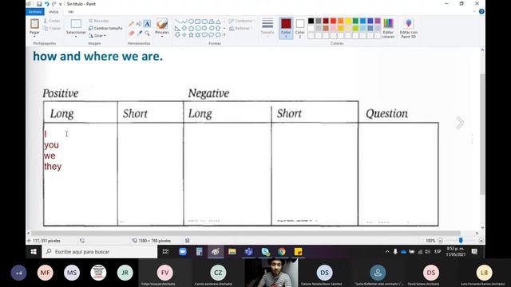Choose the curve shape

(184, 22)
